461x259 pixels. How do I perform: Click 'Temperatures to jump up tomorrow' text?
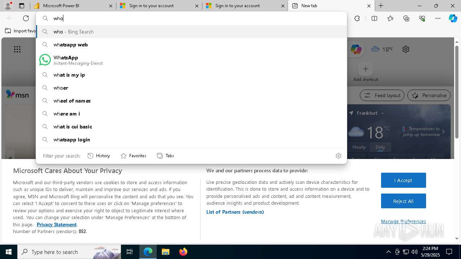421,132
